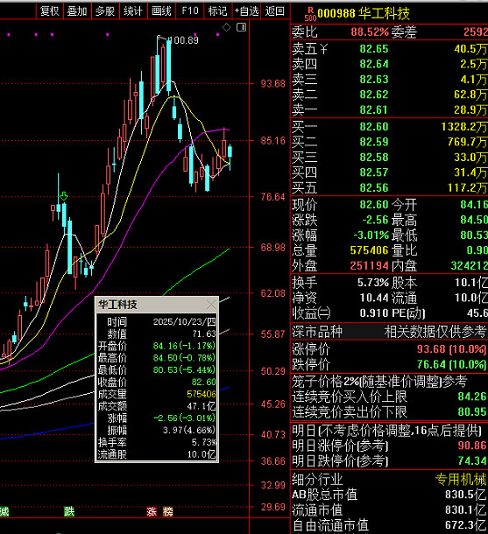The width and height of the screenshot is (488, 534).
Task: Click the tallest cyan candlestick near 100.89
Action: (x=169, y=66)
